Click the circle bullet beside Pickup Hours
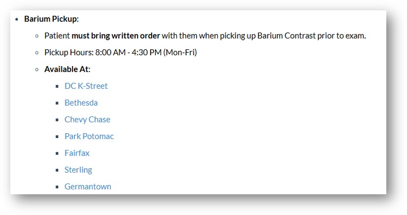The image size is (407, 215). (37, 53)
